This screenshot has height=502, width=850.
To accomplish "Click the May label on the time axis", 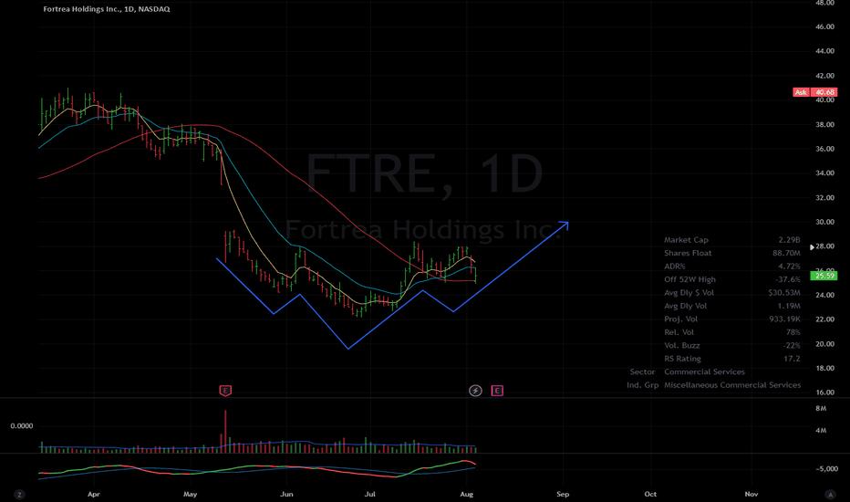I will pyautogui.click(x=191, y=494).
